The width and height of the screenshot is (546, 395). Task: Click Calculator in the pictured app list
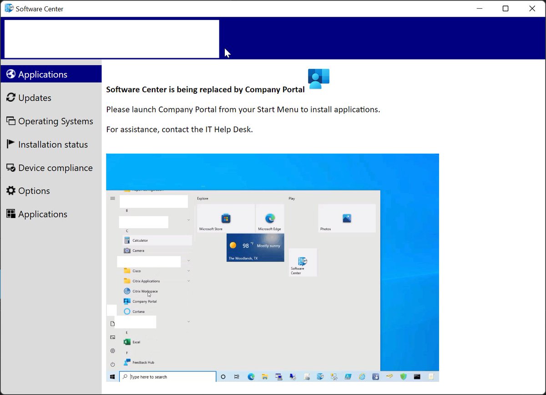pyautogui.click(x=157, y=240)
